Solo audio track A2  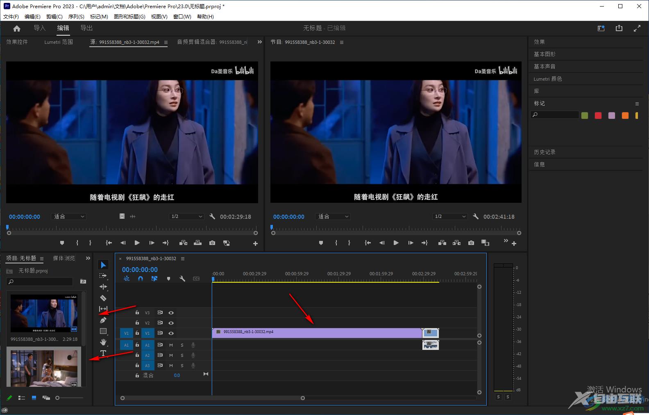(182, 355)
